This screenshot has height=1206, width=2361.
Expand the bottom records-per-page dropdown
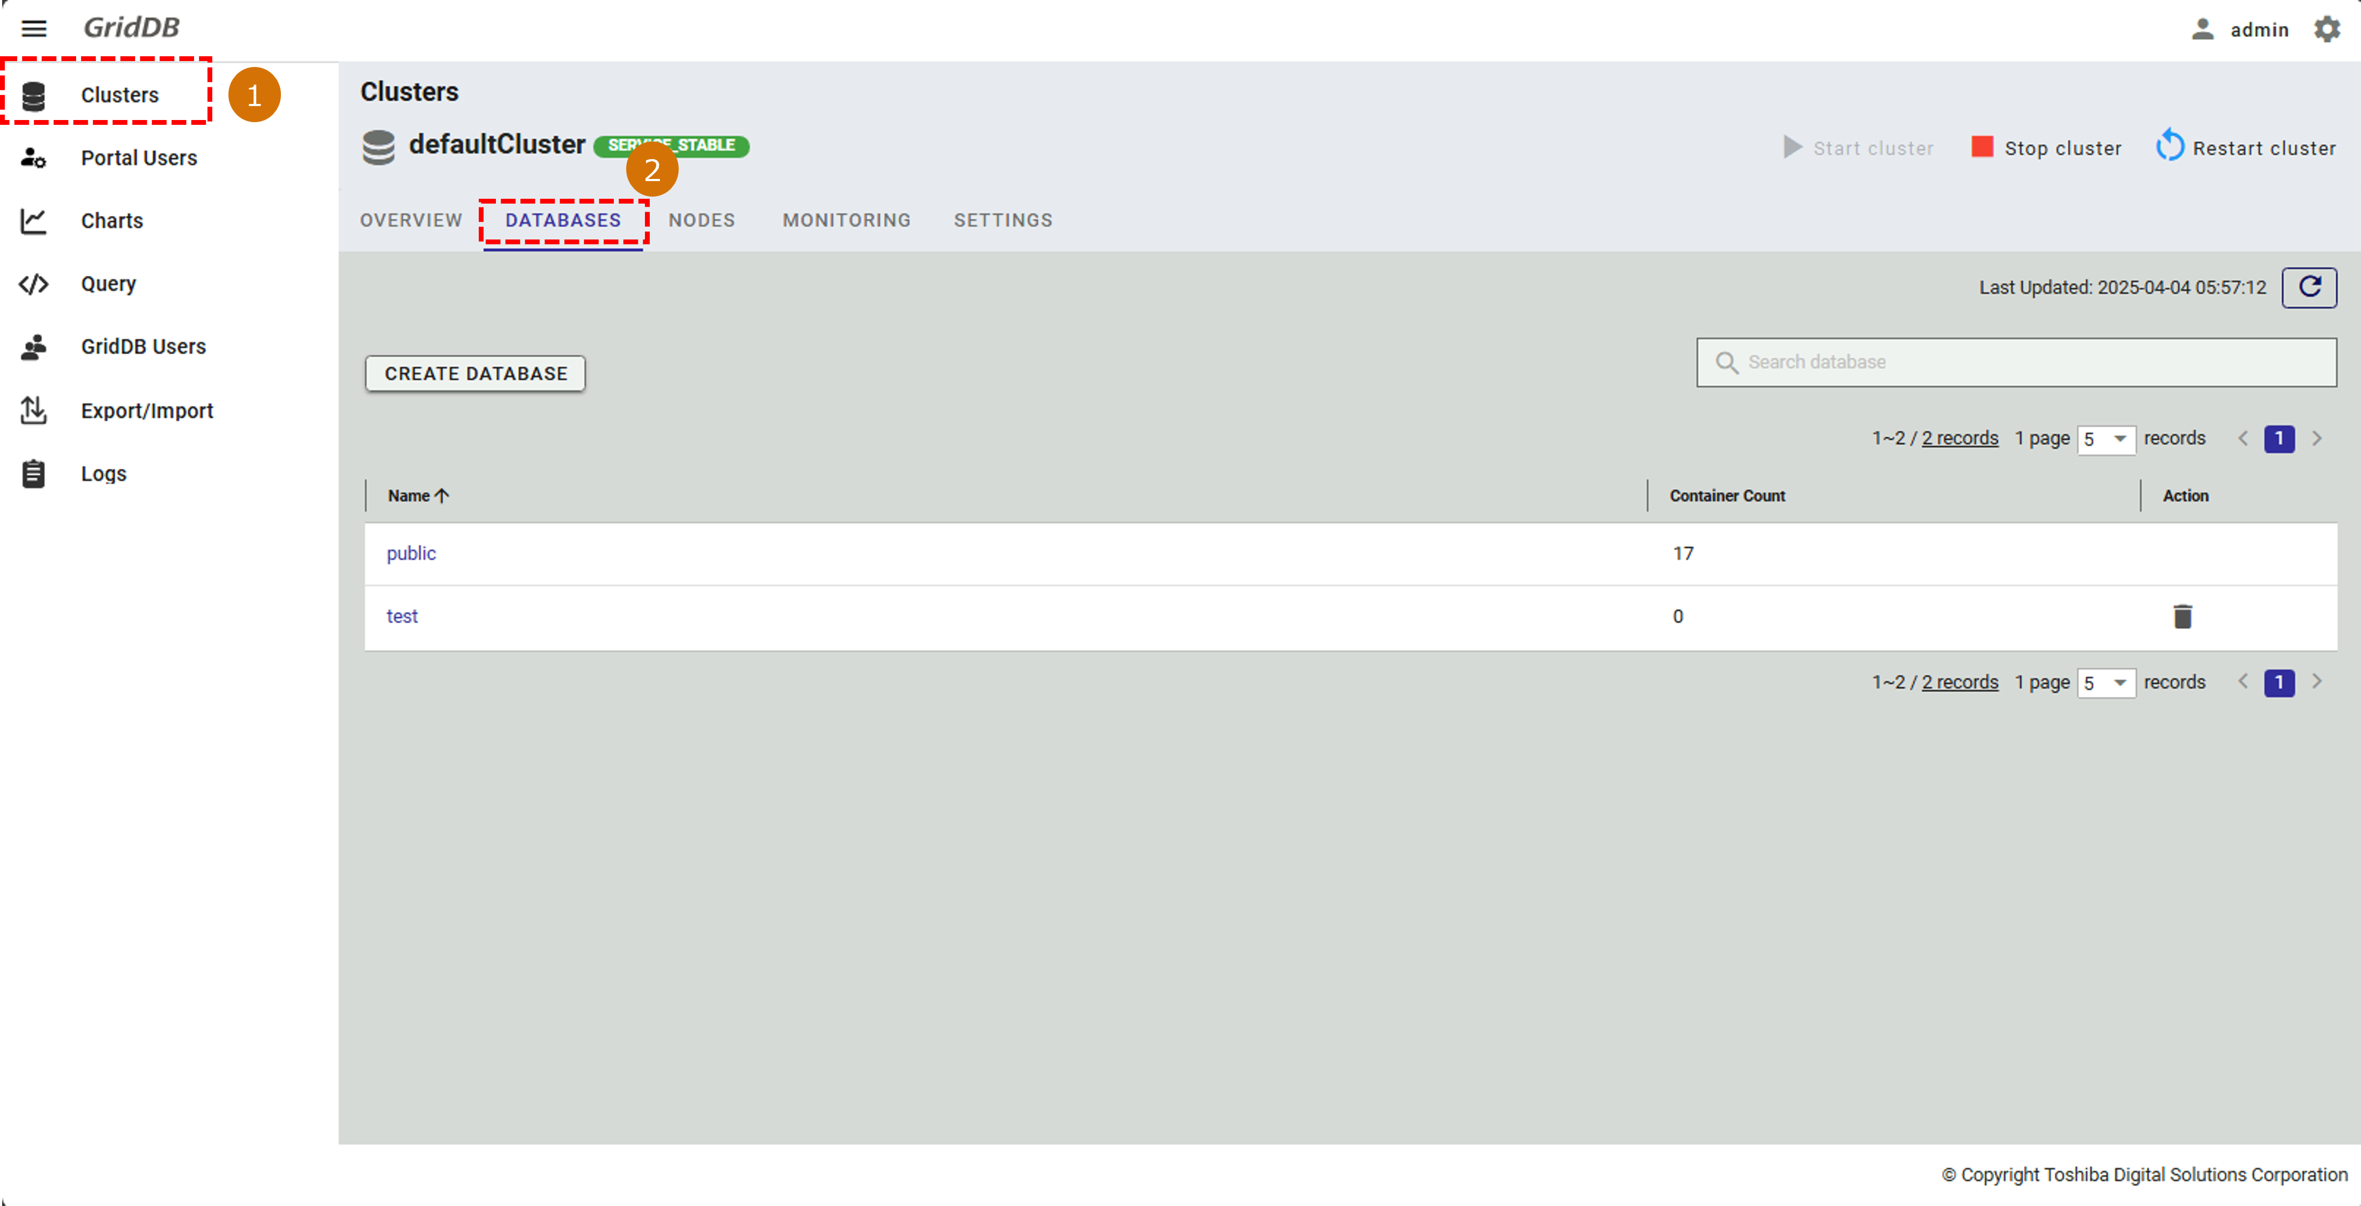[2105, 682]
